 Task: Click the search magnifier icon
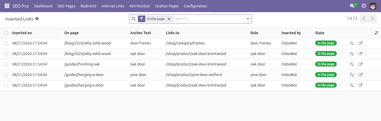pos(134,19)
